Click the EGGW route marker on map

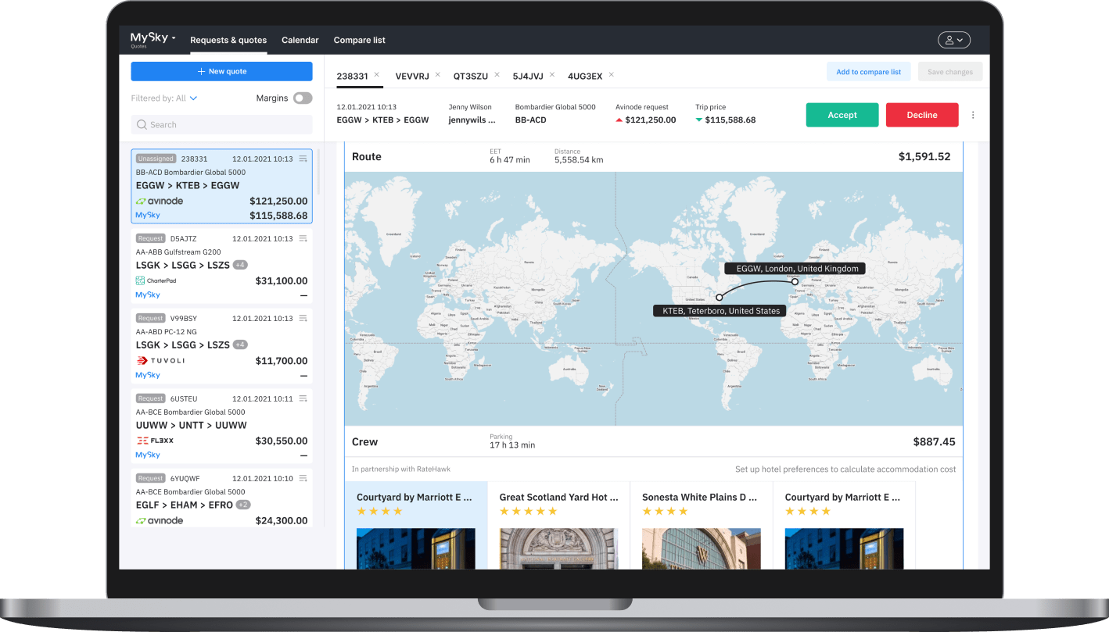[795, 281]
